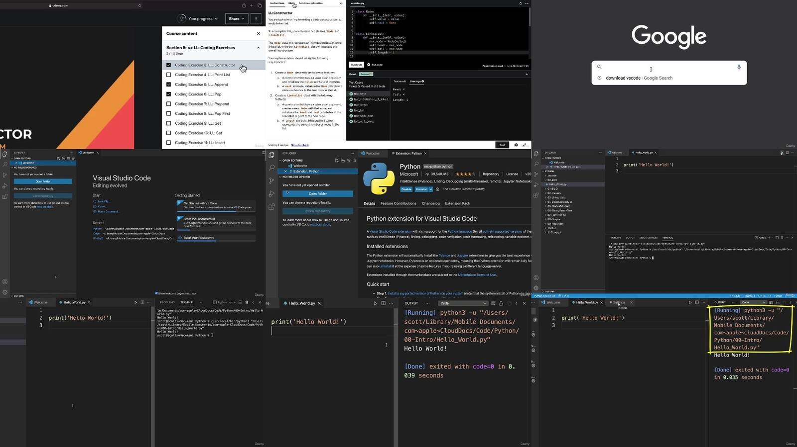This screenshot has width=797, height=447.
Task: Click the reset code icon above exercise.py
Action: [x=521, y=3]
